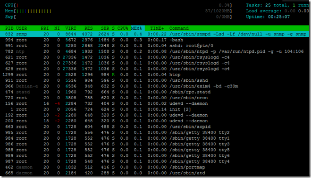The image size is (311, 178).
Task: Click the SHR column header
Action: (x=105, y=28)
